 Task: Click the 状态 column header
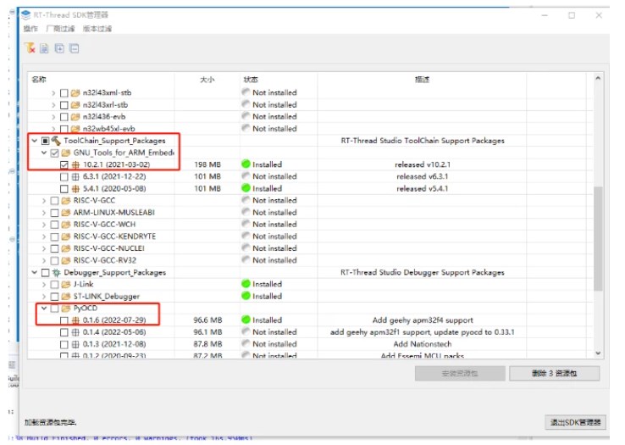click(x=252, y=80)
